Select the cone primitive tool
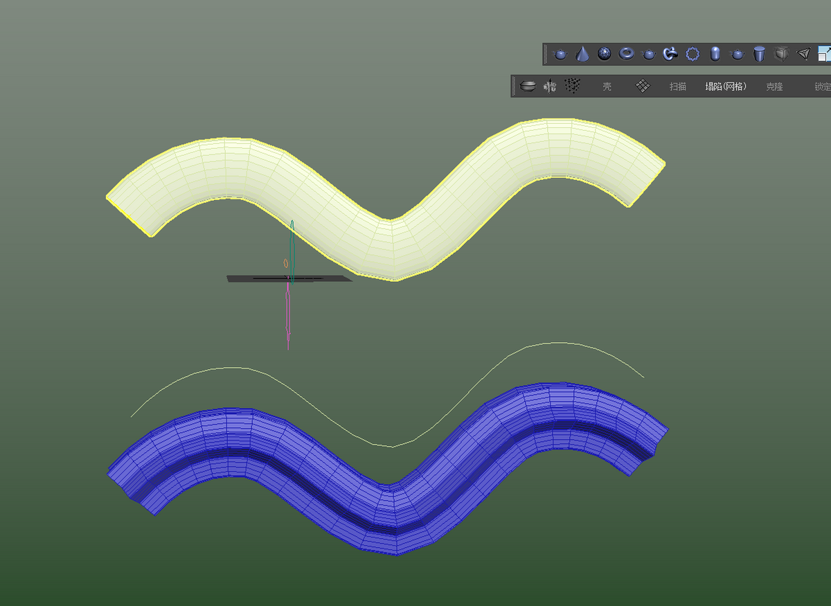 582,54
